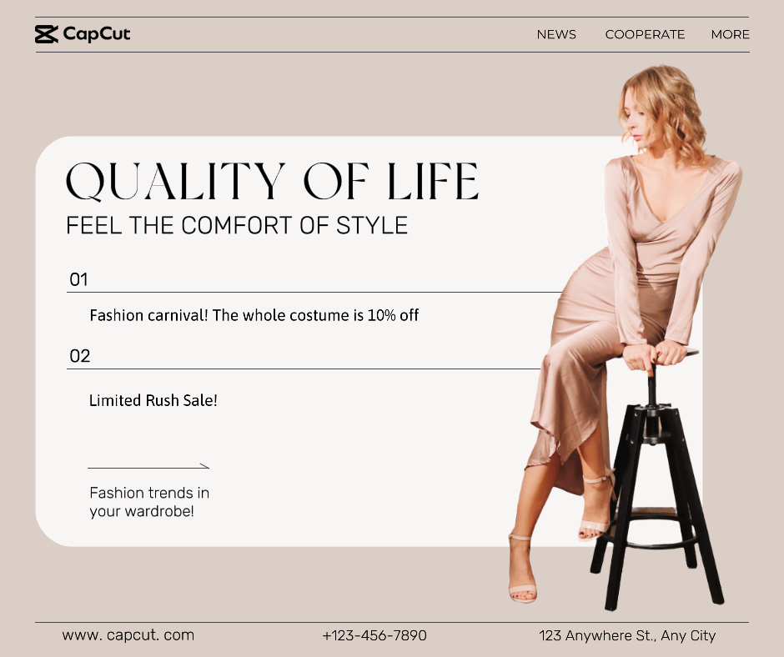The height and width of the screenshot is (657, 784).
Task: Click the Fashion carnival 10% off text
Action: pos(254,315)
